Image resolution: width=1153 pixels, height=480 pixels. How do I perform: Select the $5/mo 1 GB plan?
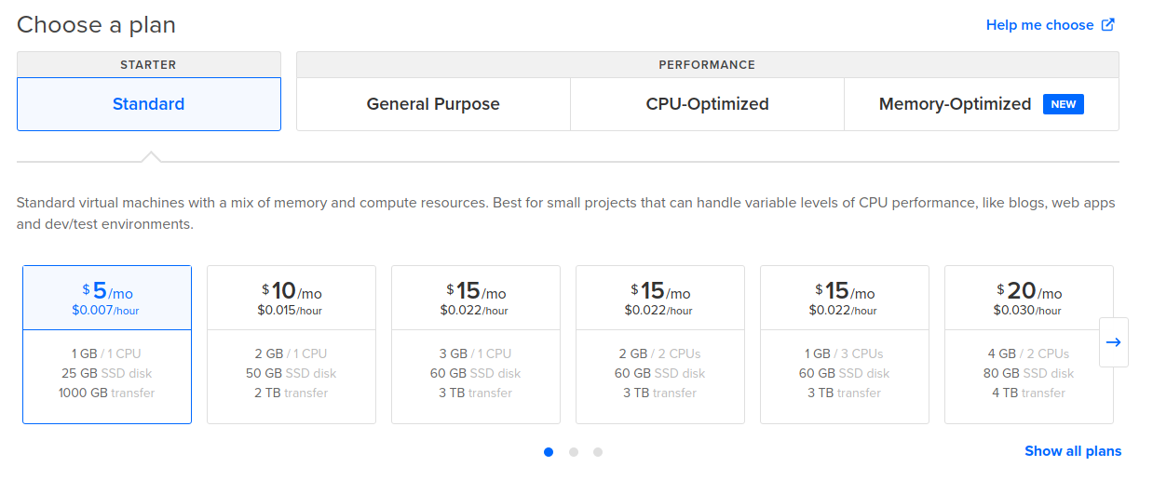[107, 344]
